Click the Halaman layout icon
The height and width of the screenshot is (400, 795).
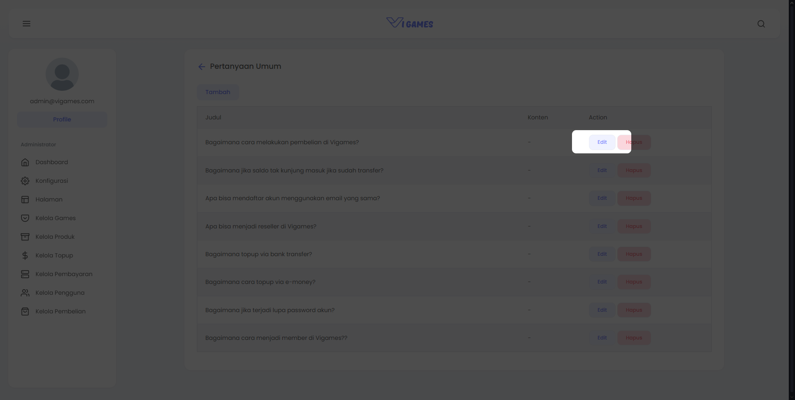pos(25,199)
